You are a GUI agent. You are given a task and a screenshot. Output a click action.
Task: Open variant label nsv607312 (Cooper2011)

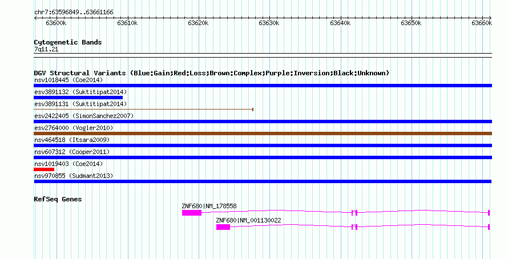[72, 152]
